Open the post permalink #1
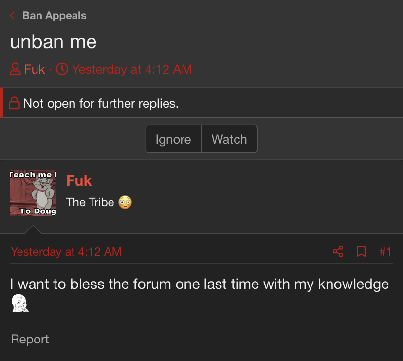Image resolution: width=403 pixels, height=361 pixels. tap(385, 252)
